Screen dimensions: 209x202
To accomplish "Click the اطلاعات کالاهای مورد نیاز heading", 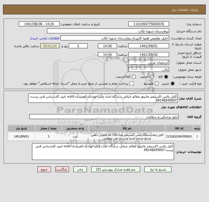I will (181, 107).
